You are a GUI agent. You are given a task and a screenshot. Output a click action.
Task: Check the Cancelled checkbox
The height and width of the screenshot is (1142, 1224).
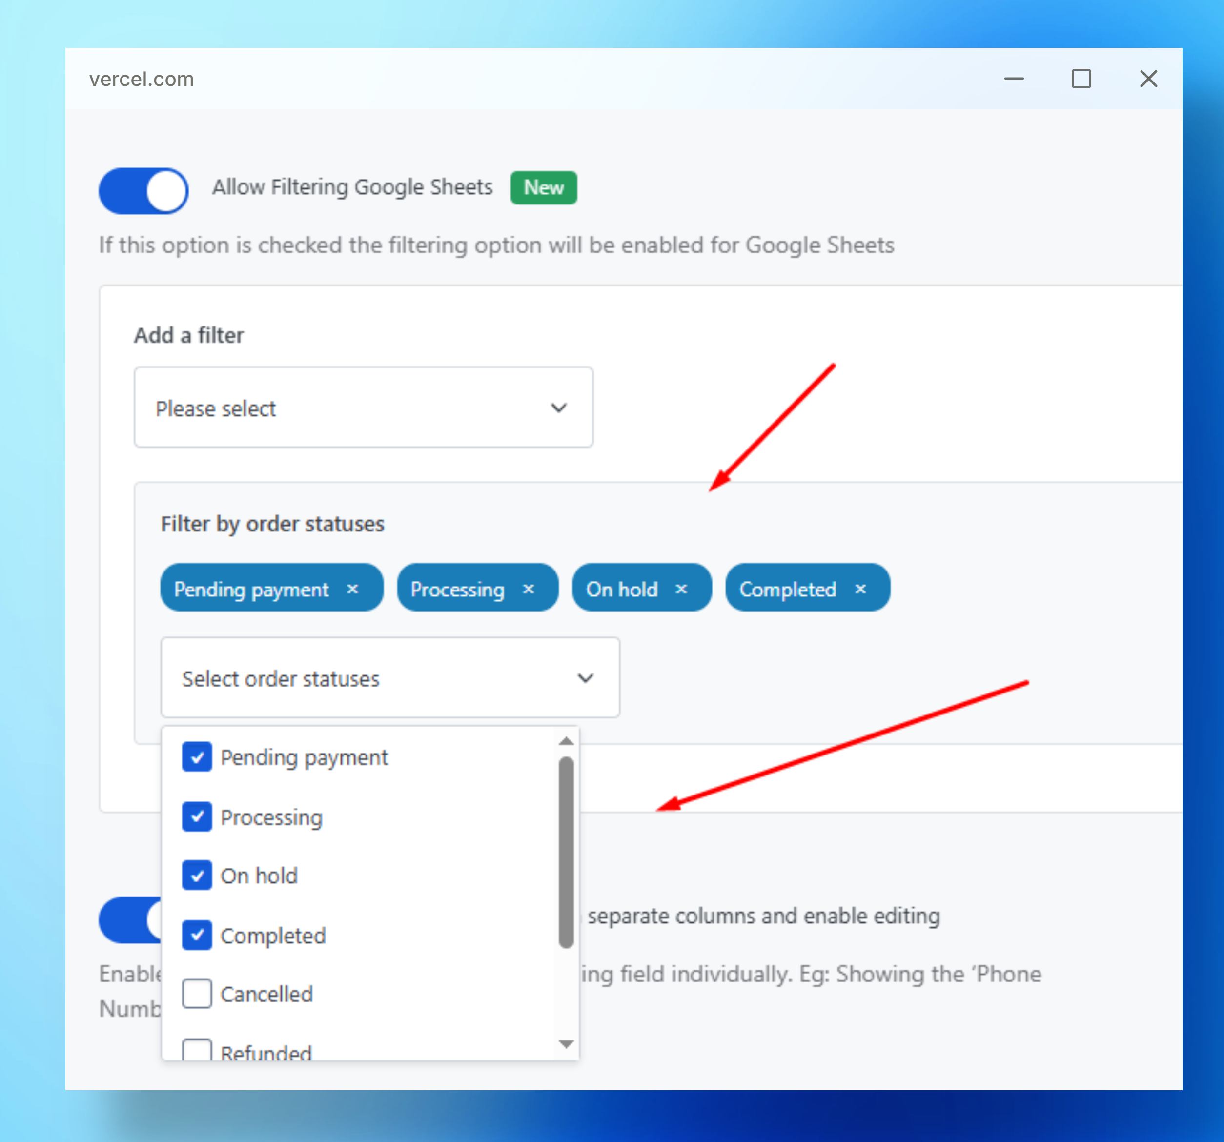point(197,994)
